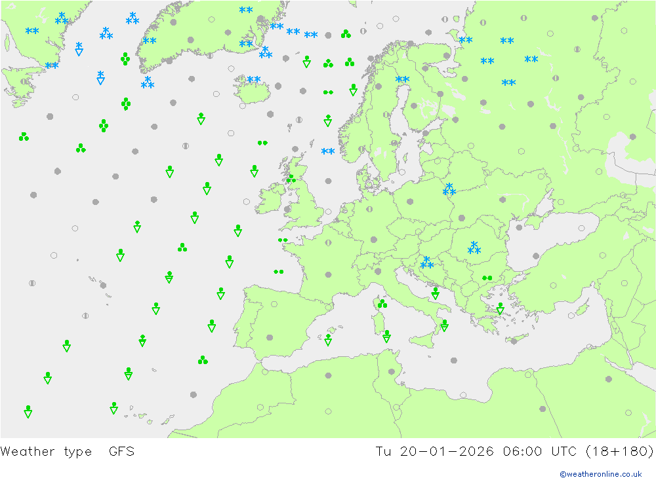
Task: Select the shower symbol near southern Italy's toe
Action: (444, 325)
